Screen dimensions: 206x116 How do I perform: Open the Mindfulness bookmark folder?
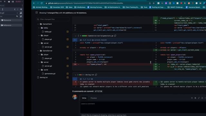(80, 7)
